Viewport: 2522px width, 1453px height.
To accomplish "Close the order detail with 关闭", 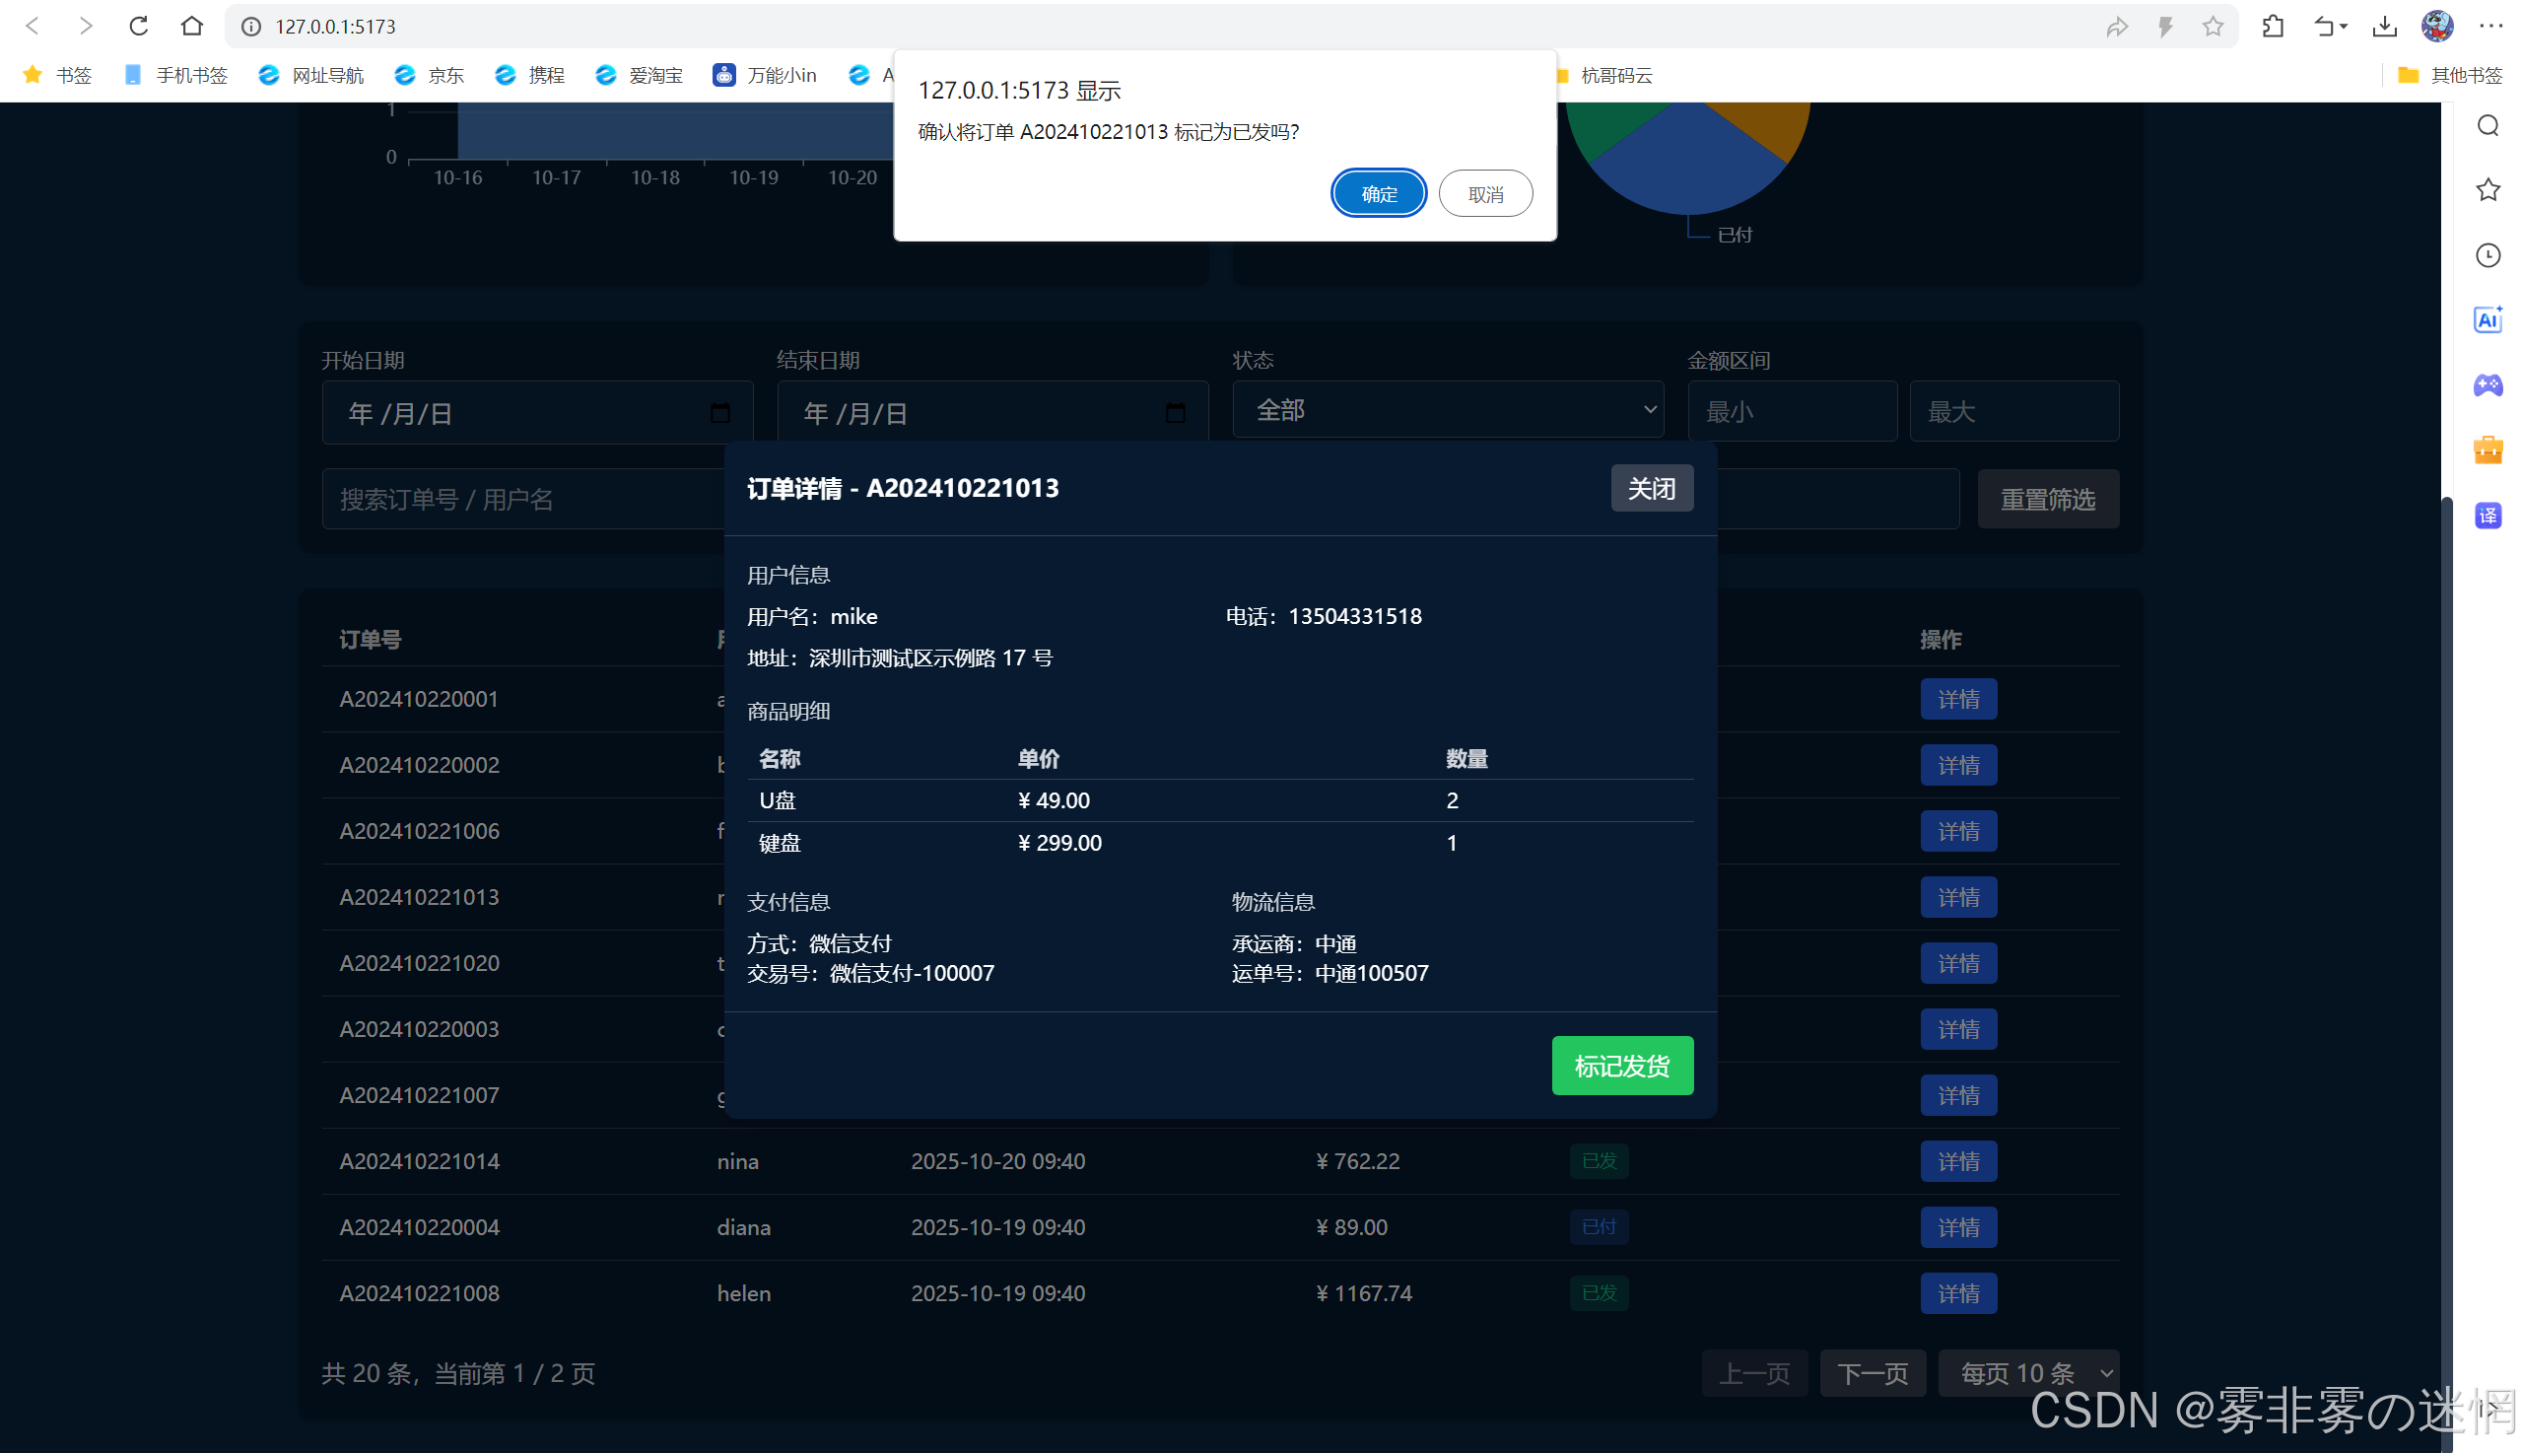I will click(1651, 488).
